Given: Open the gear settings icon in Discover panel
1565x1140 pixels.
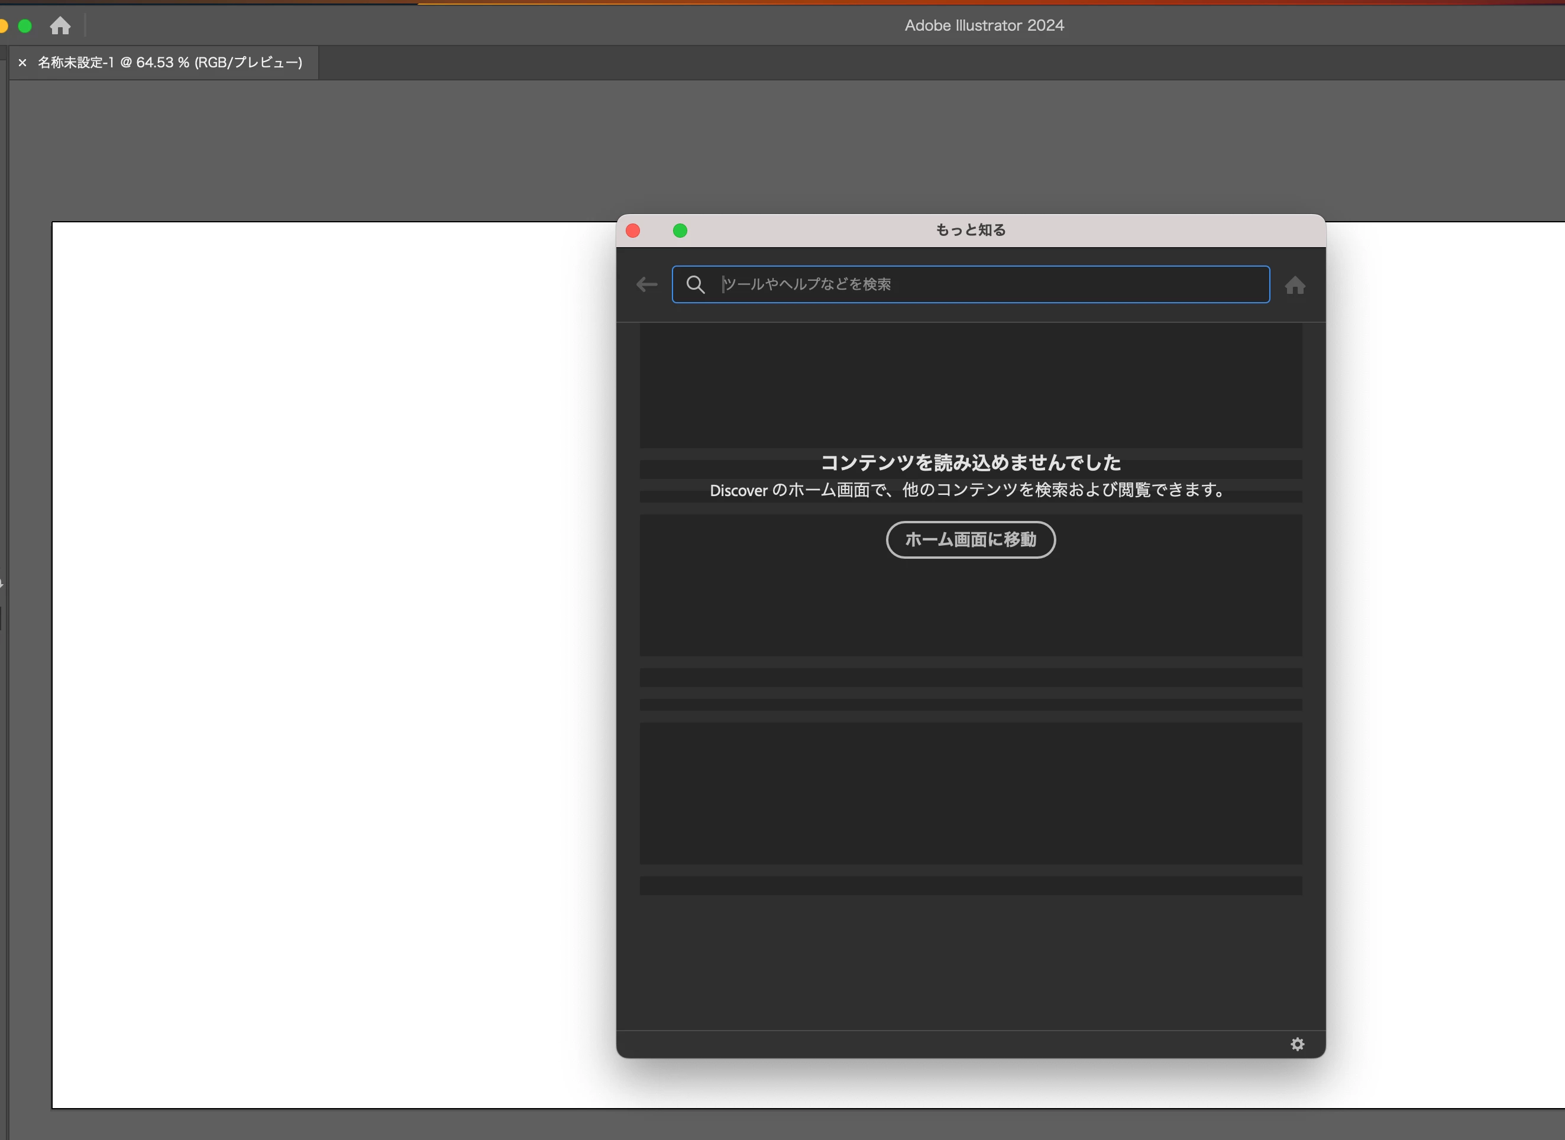Looking at the screenshot, I should (1297, 1044).
